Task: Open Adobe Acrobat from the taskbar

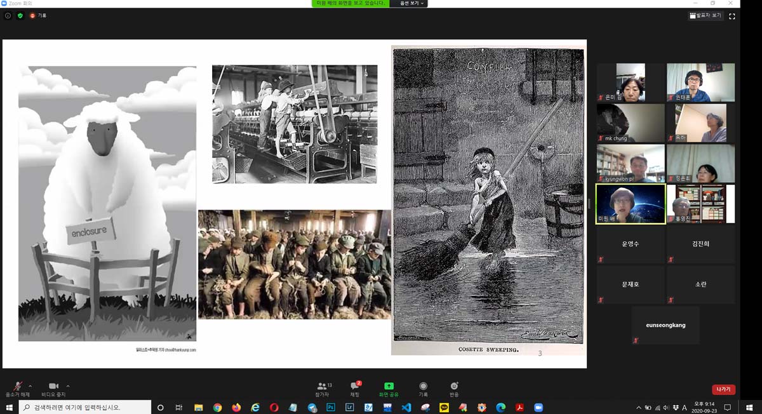Action: click(x=519, y=407)
